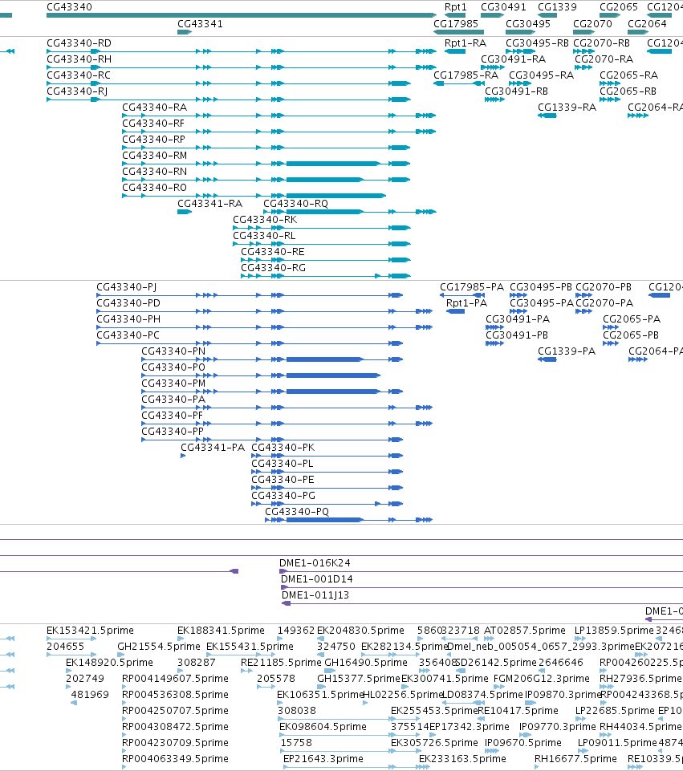The height and width of the screenshot is (771, 683).
Task: Click the CG2065 gene label
Action: [x=619, y=7]
